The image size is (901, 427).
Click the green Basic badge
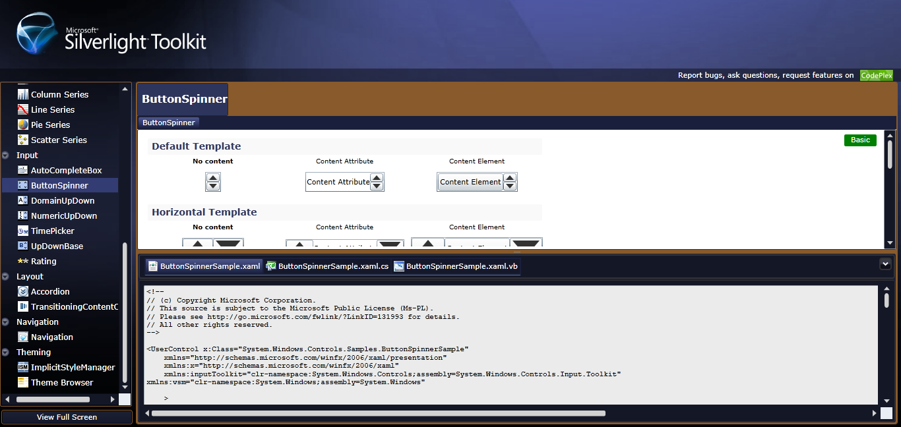[x=860, y=140]
